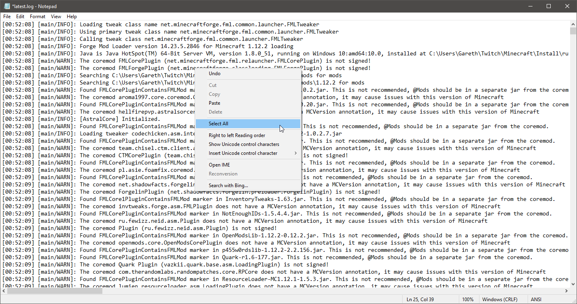
Task: Click the OpenModsLib-1.12.2-0.12.2.jar log line
Action: coord(286,235)
